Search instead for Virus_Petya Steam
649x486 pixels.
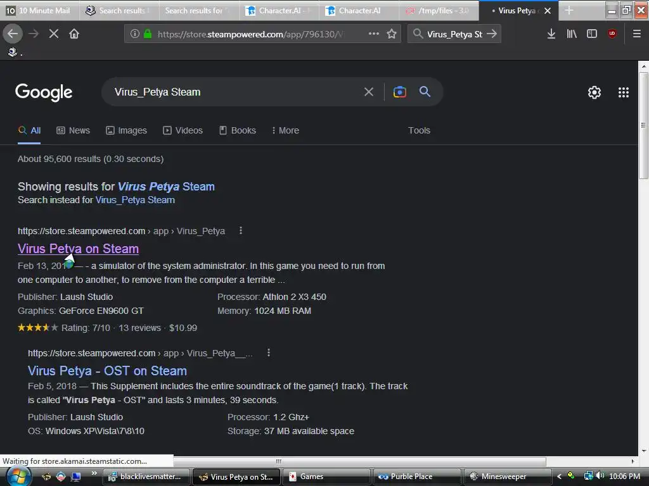pyautogui.click(x=135, y=200)
